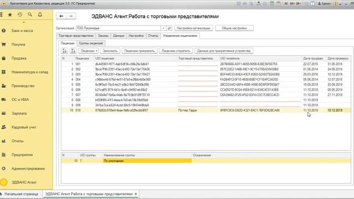This screenshot has height=199, width=354.
Task: Click the window panels layout icon
Action: click(313, 3)
